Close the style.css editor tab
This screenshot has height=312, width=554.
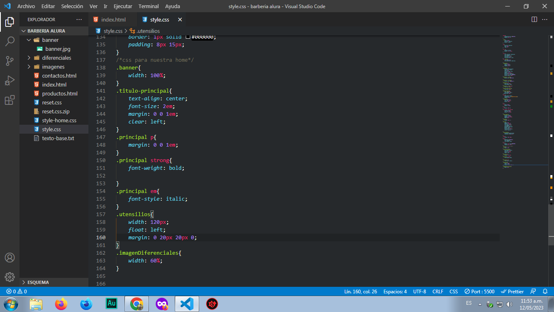(180, 19)
